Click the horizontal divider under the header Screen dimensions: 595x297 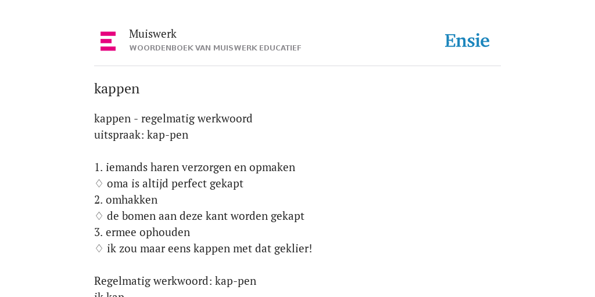[297, 66]
